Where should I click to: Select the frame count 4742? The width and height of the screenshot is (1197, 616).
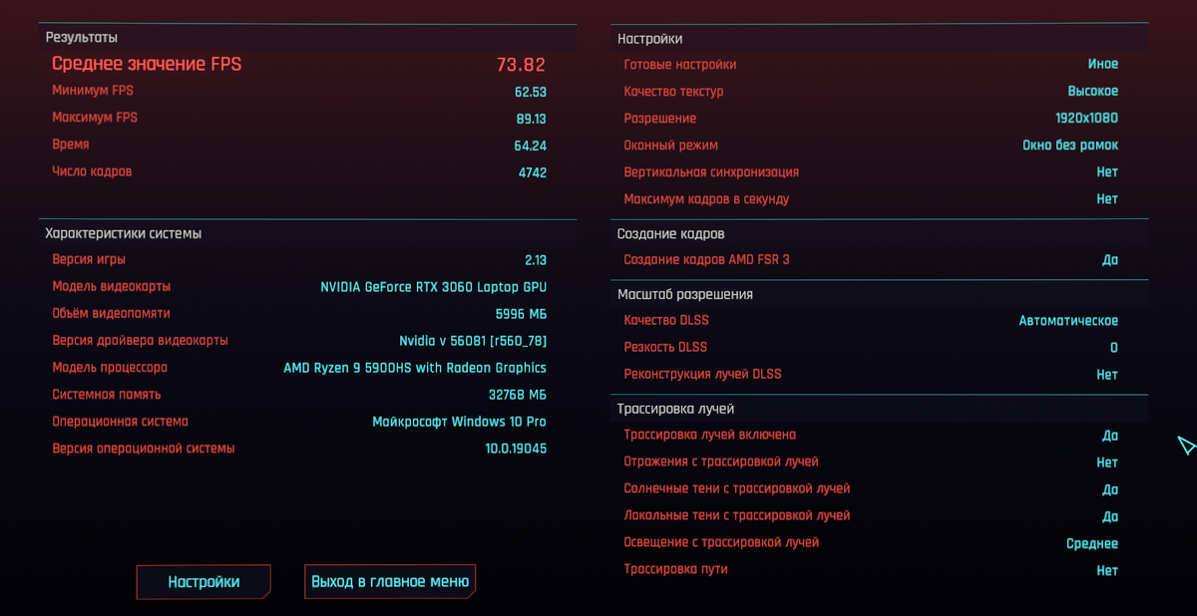[532, 172]
